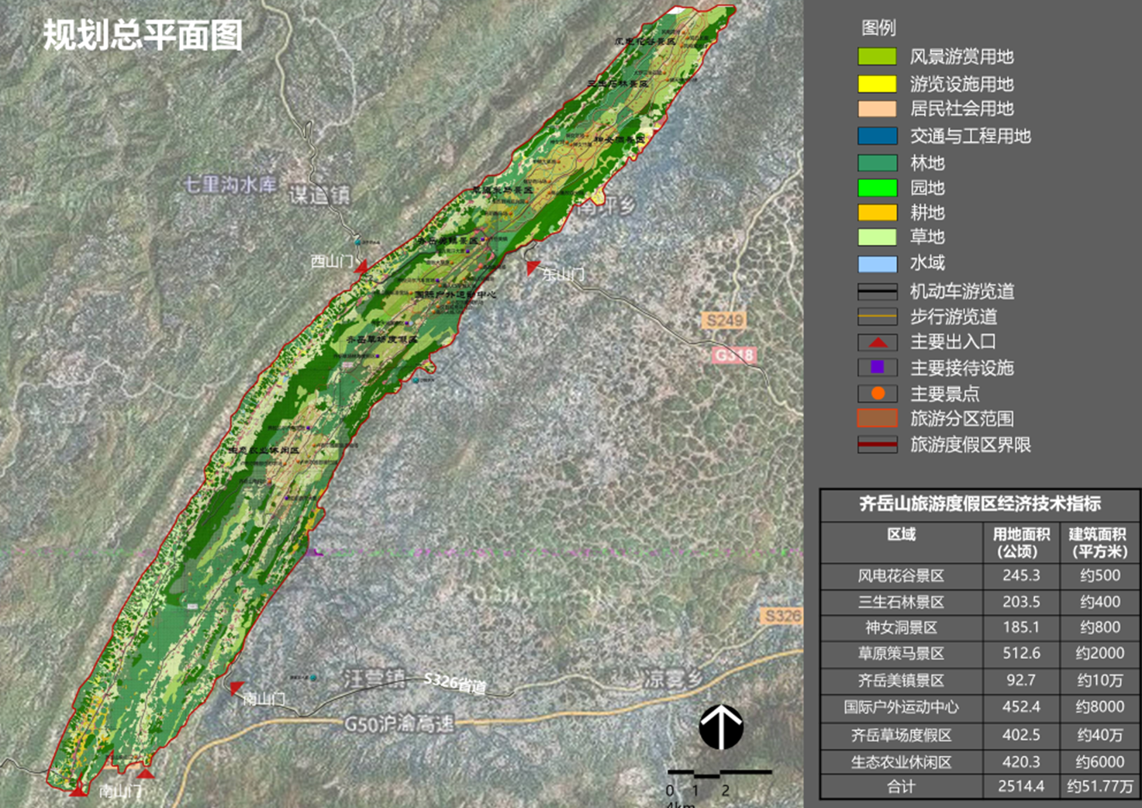The height and width of the screenshot is (808, 1142).
Task: Click the 旅游度假区界限 red line legend symbol
Action: (877, 444)
